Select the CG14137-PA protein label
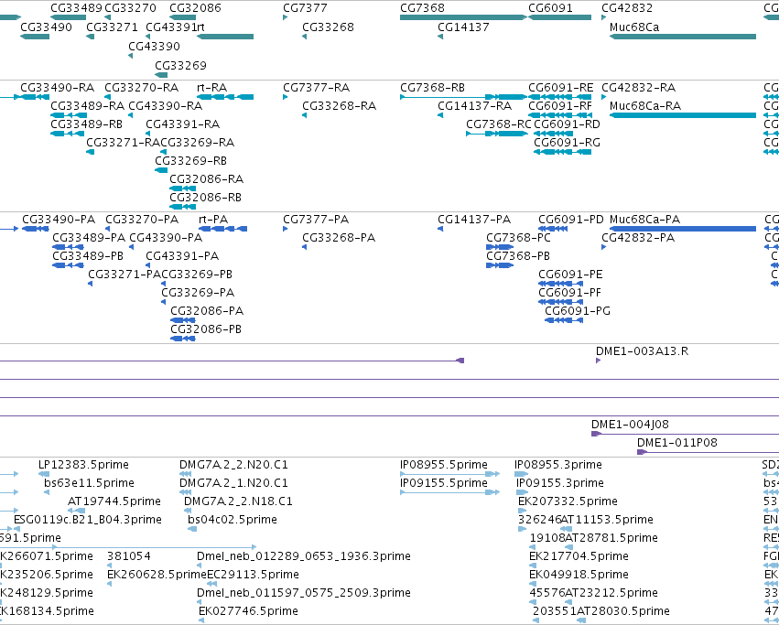The image size is (779, 625). (474, 219)
